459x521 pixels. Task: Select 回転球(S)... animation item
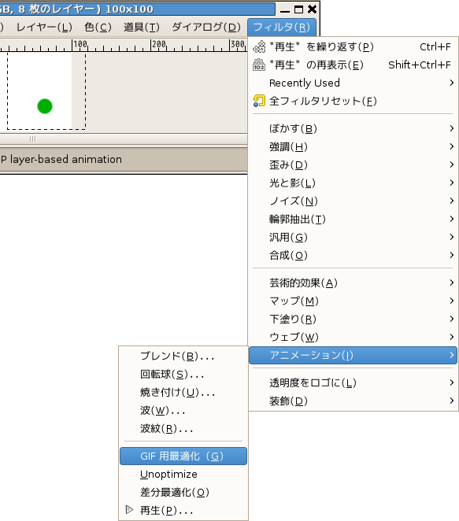(183, 375)
